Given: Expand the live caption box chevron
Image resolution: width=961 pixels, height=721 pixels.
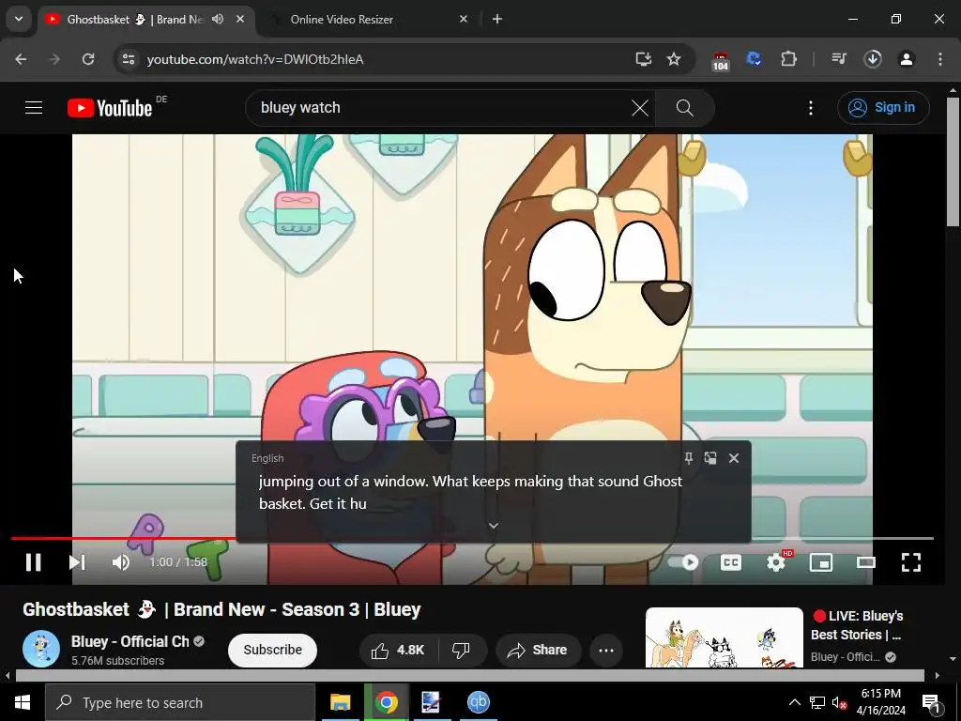Looking at the screenshot, I should pos(494,526).
